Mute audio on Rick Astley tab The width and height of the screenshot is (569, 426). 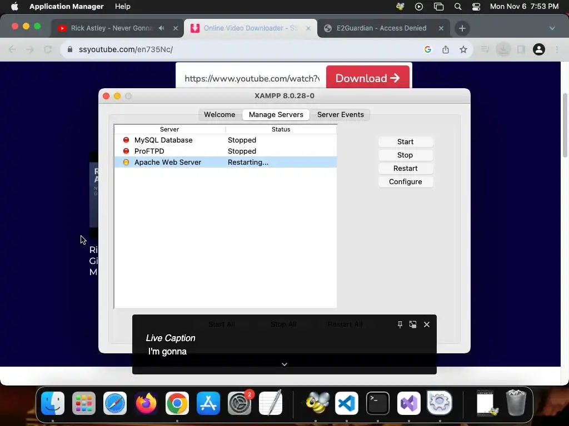click(162, 28)
